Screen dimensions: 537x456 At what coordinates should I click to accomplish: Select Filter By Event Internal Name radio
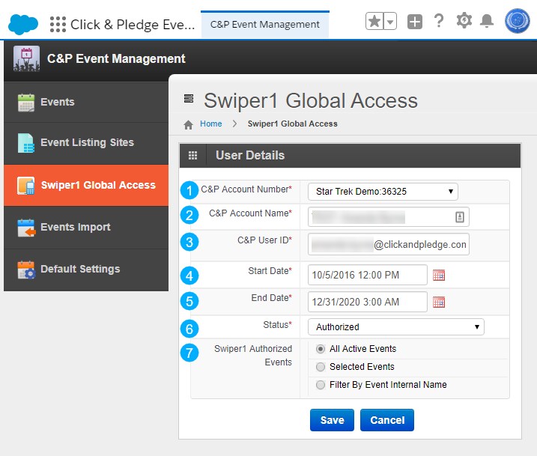(x=321, y=385)
